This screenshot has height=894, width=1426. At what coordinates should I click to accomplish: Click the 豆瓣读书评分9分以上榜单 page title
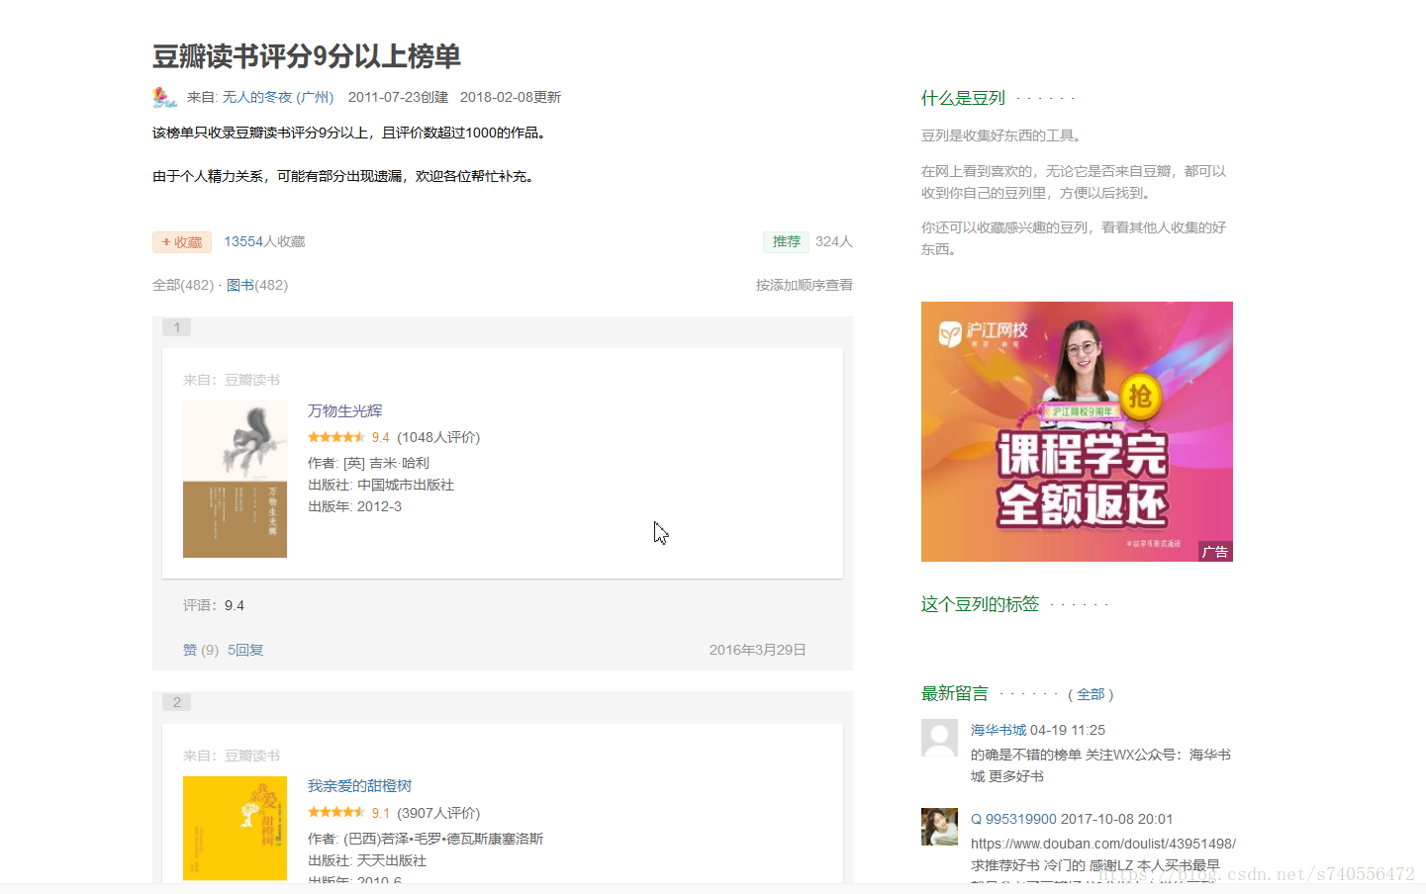pyautogui.click(x=307, y=56)
